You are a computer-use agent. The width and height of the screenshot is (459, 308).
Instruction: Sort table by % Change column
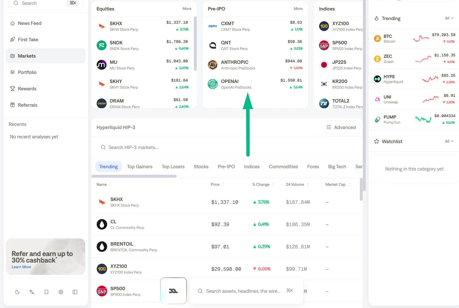tap(263, 185)
